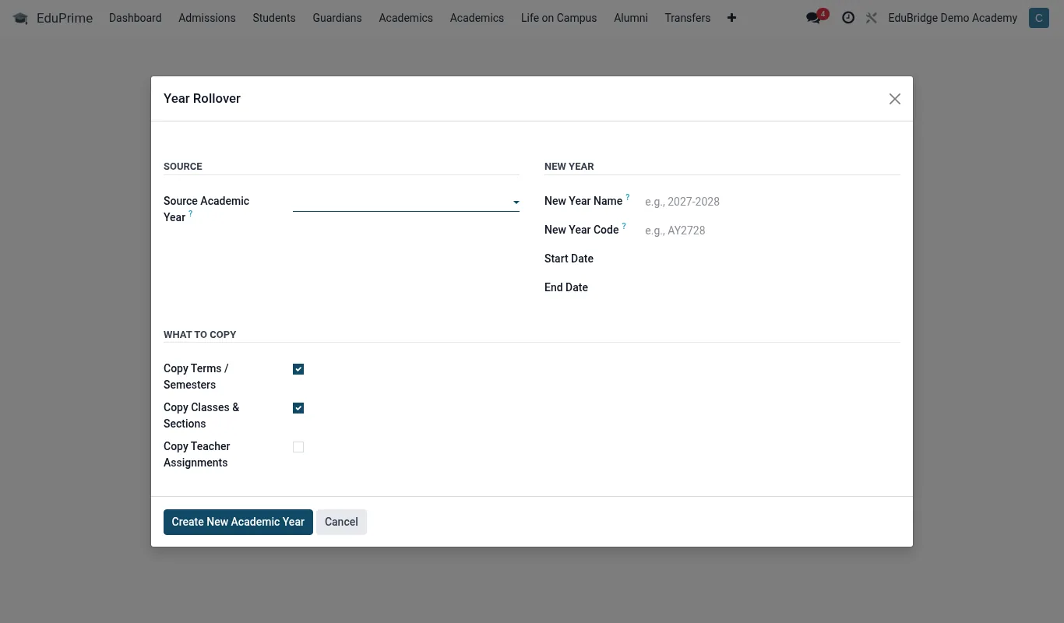Click the Start Date label
The height and width of the screenshot is (623, 1064).
(x=569, y=259)
